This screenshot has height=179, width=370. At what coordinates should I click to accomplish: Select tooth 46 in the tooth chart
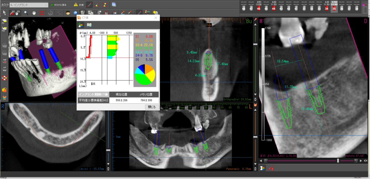(258, 9)
